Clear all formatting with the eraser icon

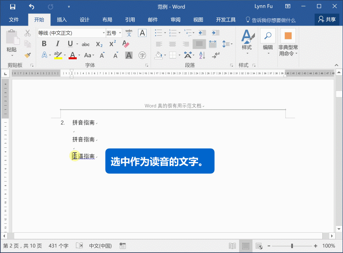(x=126, y=43)
